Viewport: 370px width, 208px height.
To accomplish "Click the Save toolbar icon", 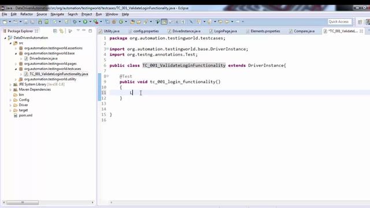I will [25, 22].
